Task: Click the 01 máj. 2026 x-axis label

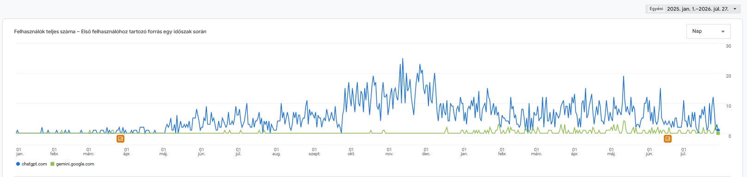Action: click(x=611, y=152)
